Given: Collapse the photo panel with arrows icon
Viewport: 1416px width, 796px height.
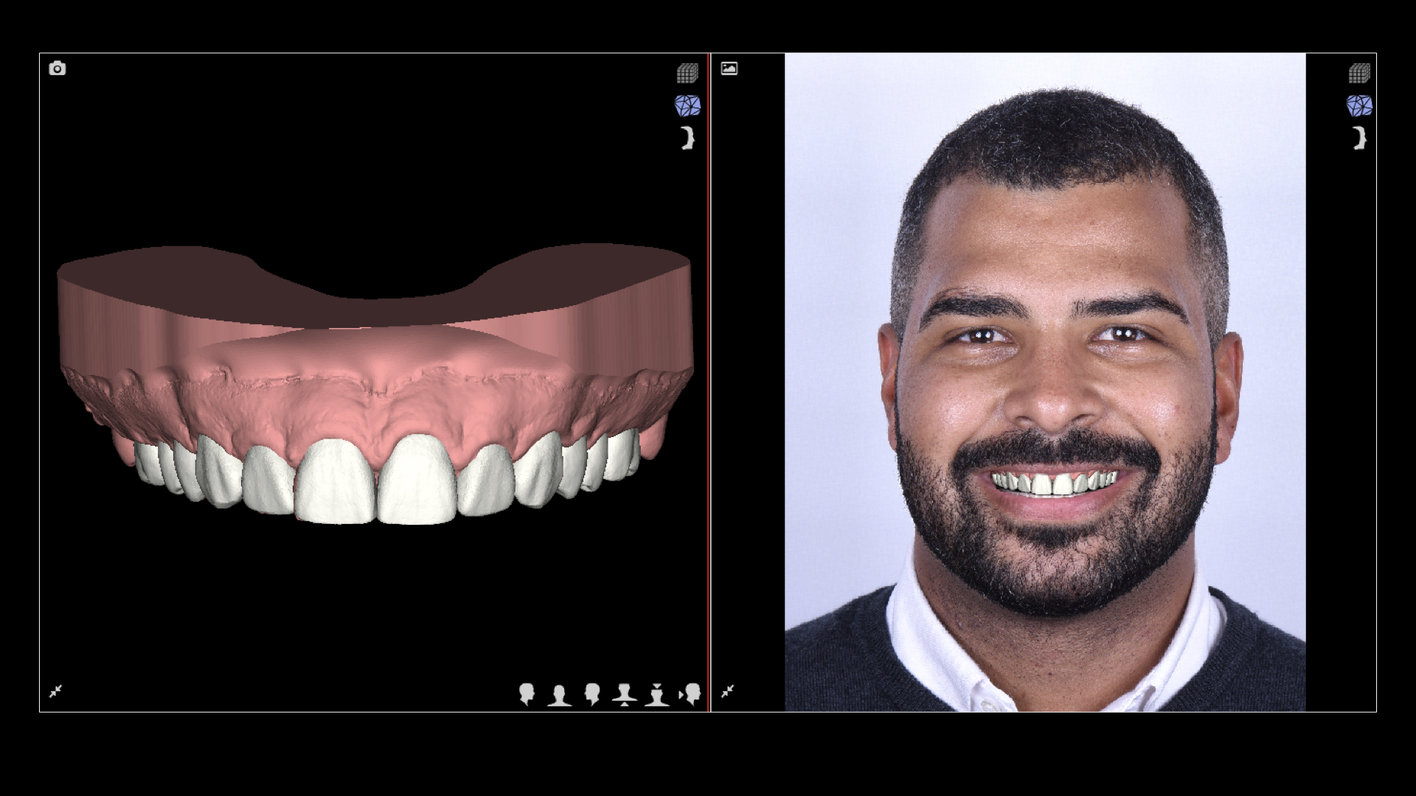Looking at the screenshot, I should [x=728, y=691].
